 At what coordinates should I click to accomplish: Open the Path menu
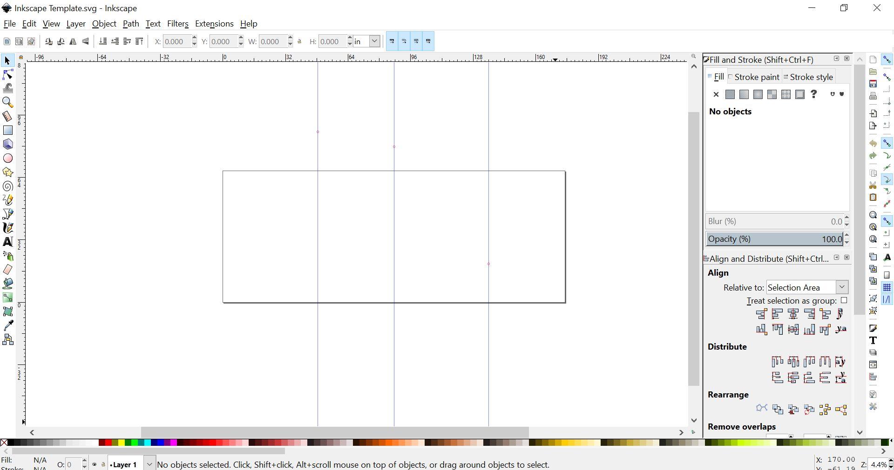(x=131, y=24)
